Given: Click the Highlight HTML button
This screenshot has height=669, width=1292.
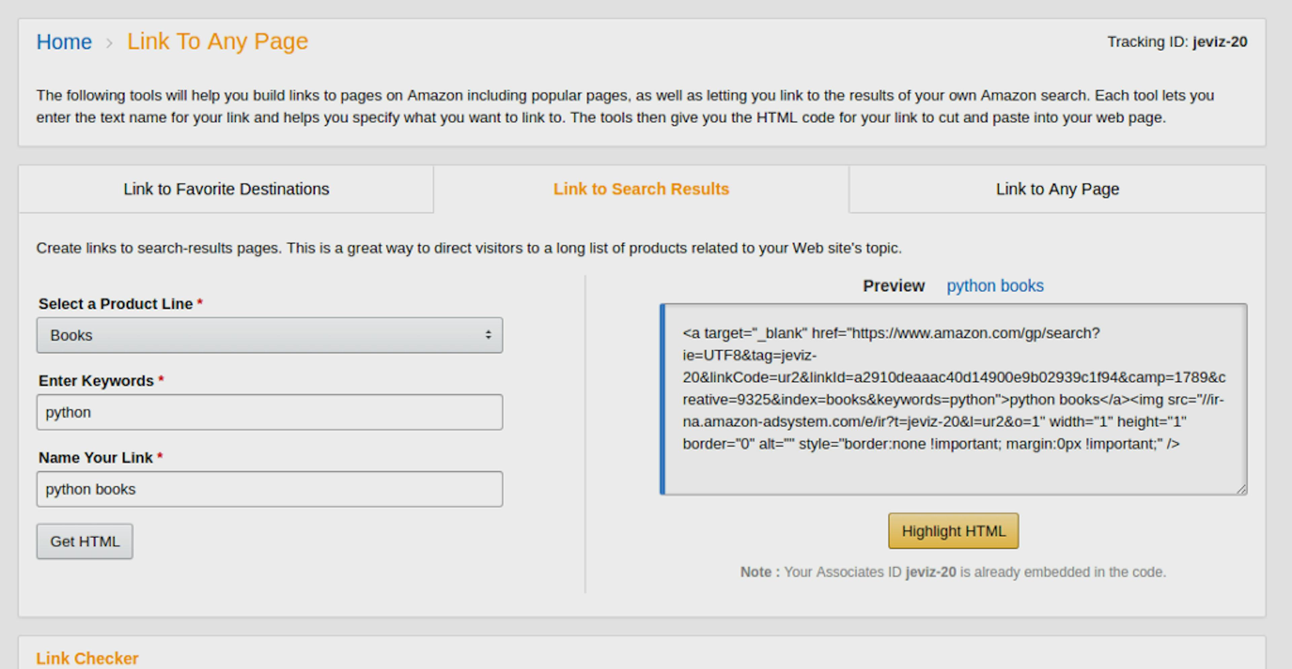Looking at the screenshot, I should click(954, 531).
